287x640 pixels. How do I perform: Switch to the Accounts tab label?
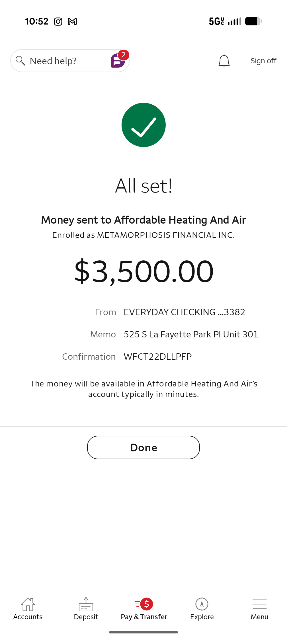28,617
